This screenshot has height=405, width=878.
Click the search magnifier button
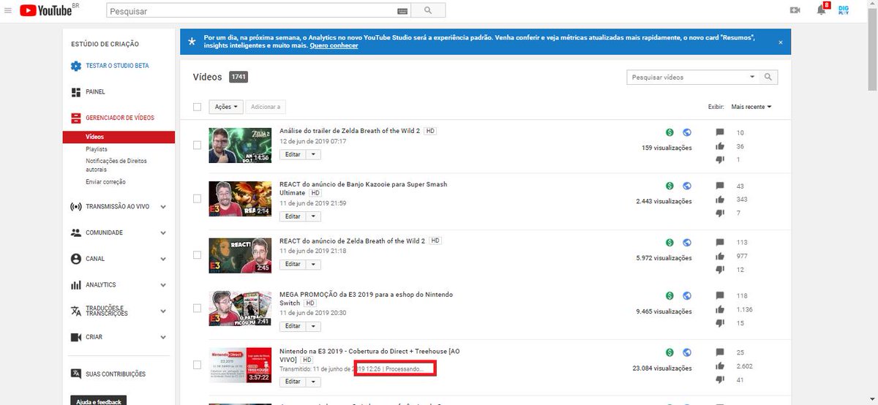428,11
